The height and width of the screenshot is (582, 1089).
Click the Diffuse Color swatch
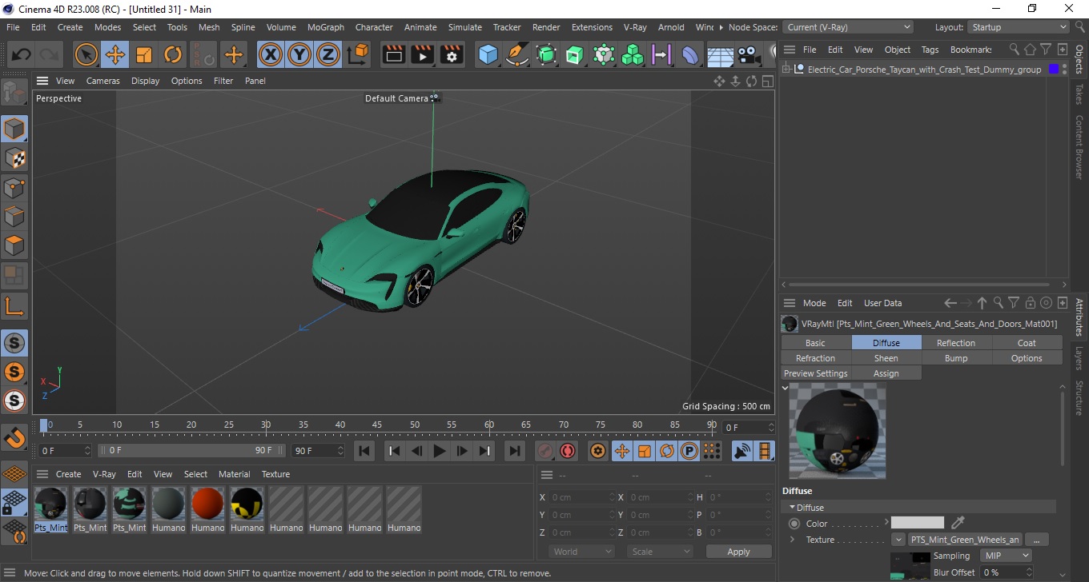(x=918, y=523)
